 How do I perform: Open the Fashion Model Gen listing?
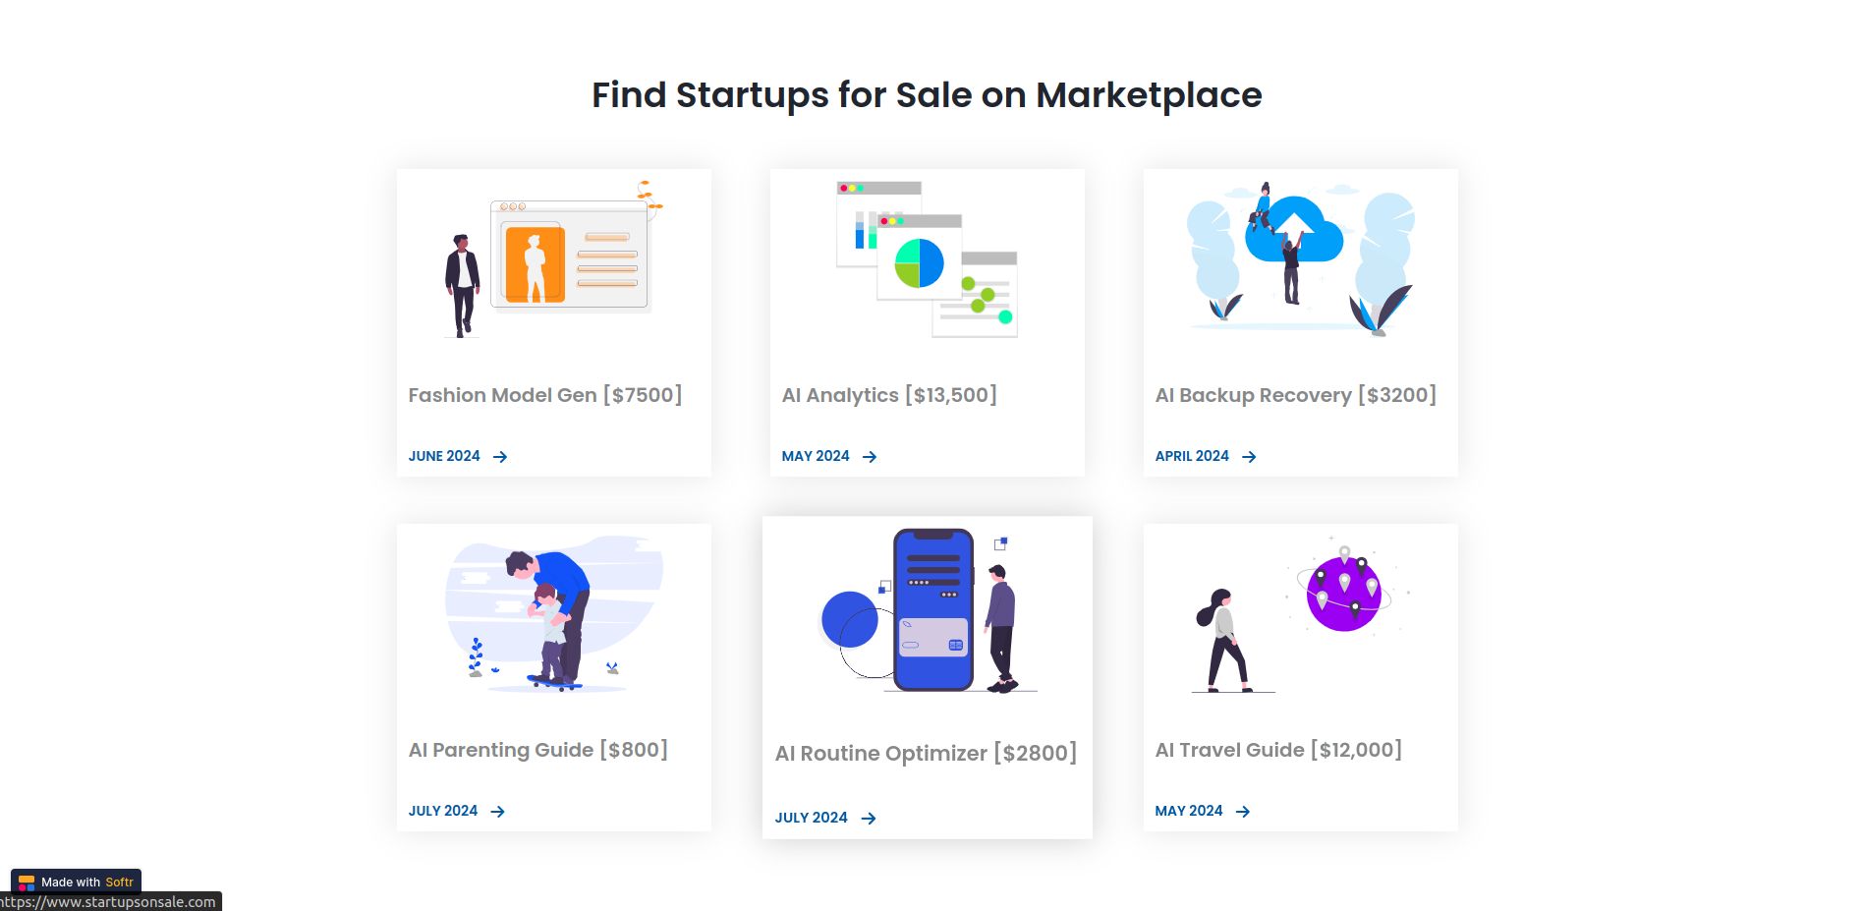[544, 395]
